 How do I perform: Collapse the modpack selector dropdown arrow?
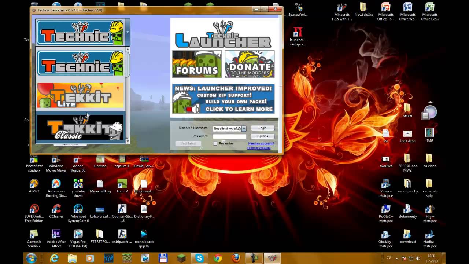(x=128, y=32)
